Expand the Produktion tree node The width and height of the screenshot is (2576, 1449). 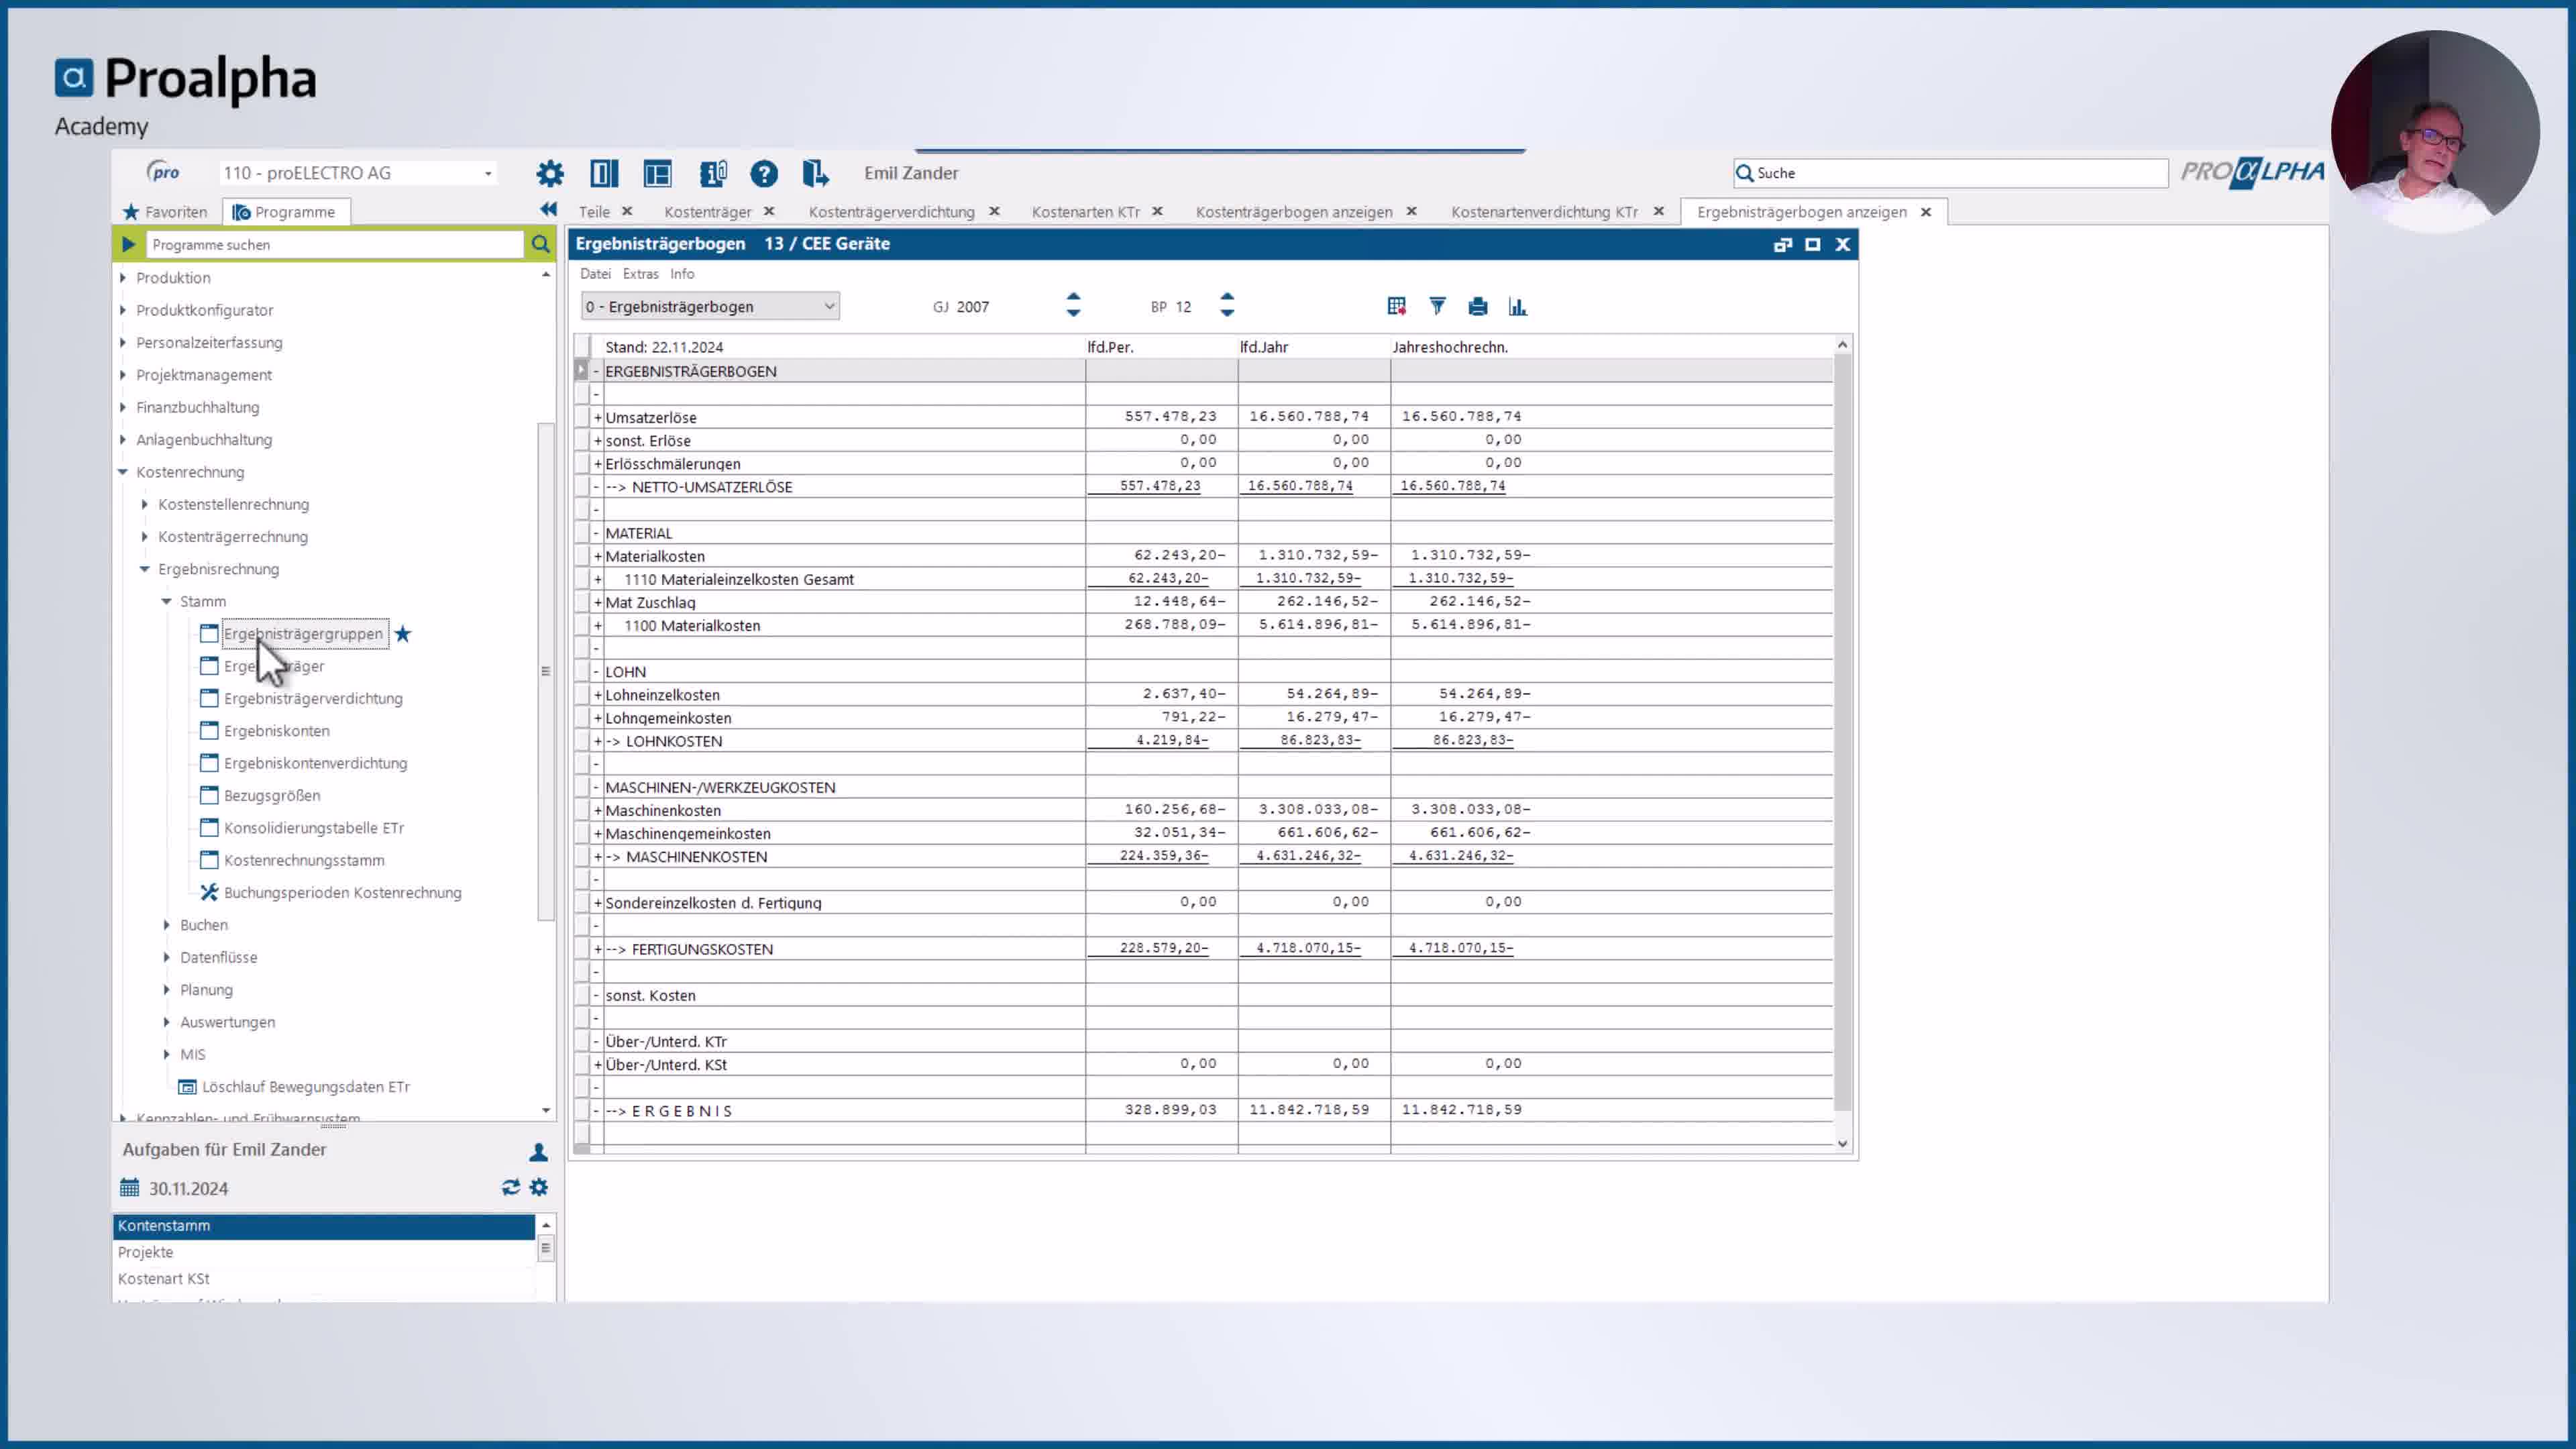pos(123,278)
